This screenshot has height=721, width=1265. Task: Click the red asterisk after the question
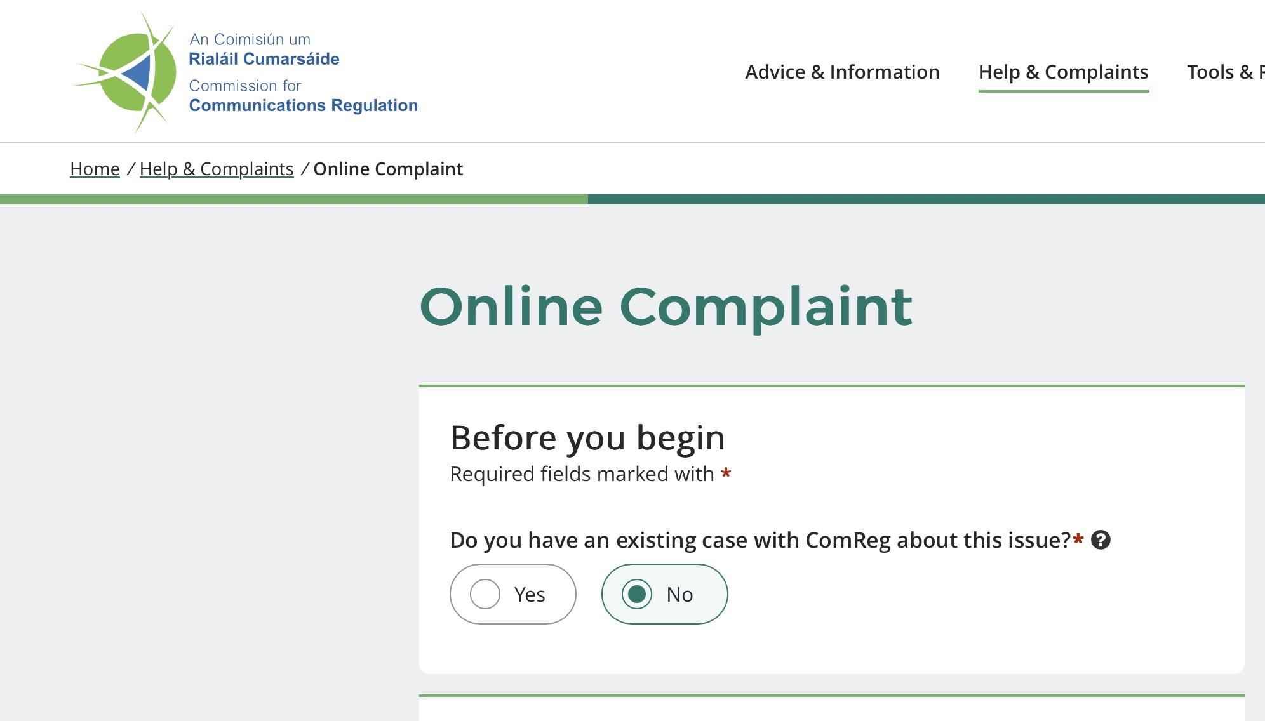[x=1078, y=540]
